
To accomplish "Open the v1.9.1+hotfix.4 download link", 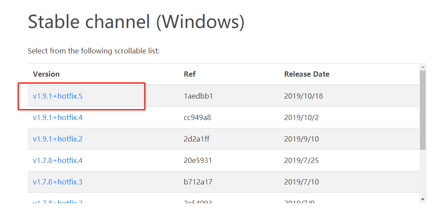I will [57, 117].
